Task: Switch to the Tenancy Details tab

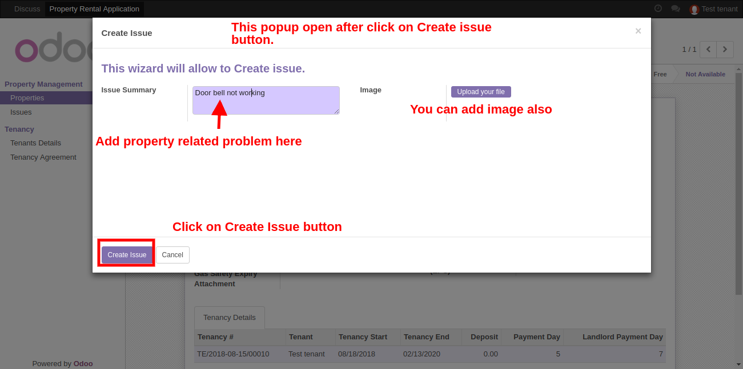Action: (x=230, y=318)
